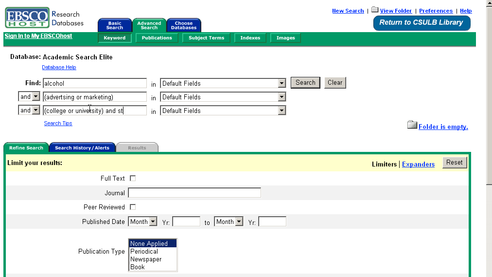Select the Refine Search tab
Viewport: 492px width, 277px height.
26,148
